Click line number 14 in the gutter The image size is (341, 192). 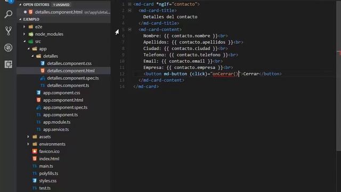(x=122, y=86)
